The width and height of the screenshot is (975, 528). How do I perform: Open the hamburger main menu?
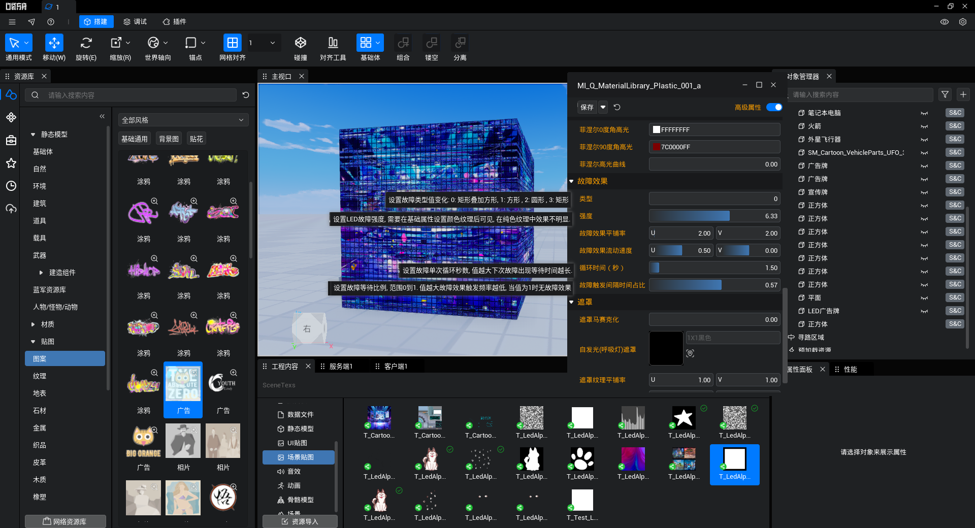pos(12,22)
